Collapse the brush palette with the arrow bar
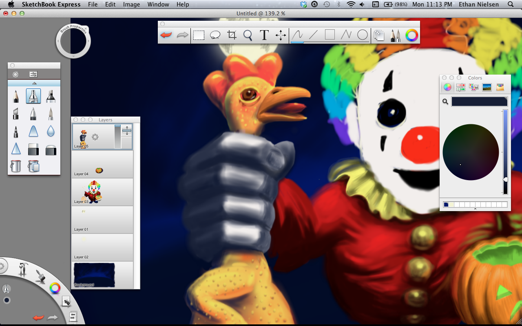The width and height of the screenshot is (522, 326). [x=34, y=83]
